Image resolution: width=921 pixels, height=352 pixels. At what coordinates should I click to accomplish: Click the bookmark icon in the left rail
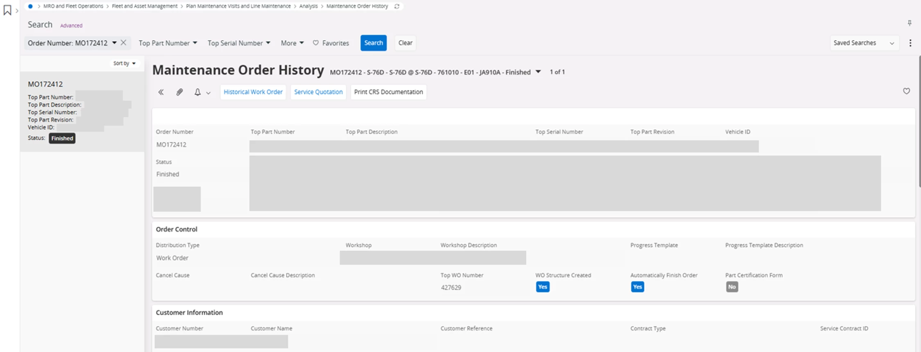click(x=7, y=10)
